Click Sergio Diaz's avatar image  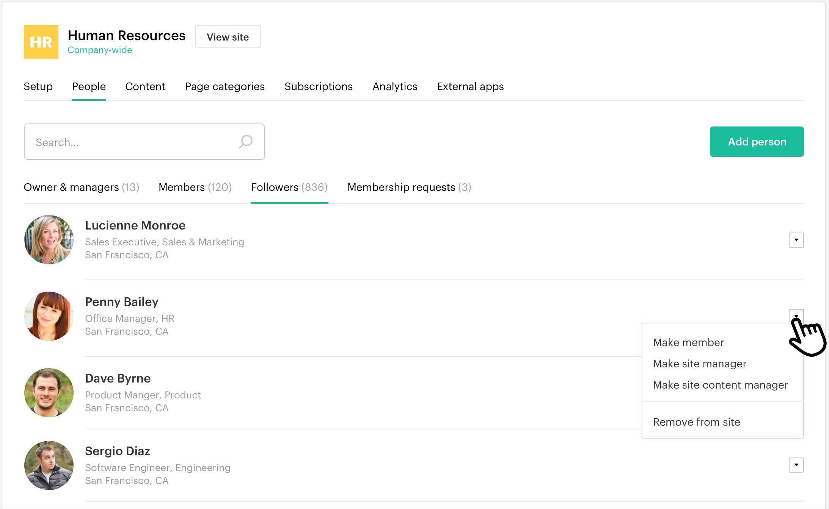[x=49, y=465]
